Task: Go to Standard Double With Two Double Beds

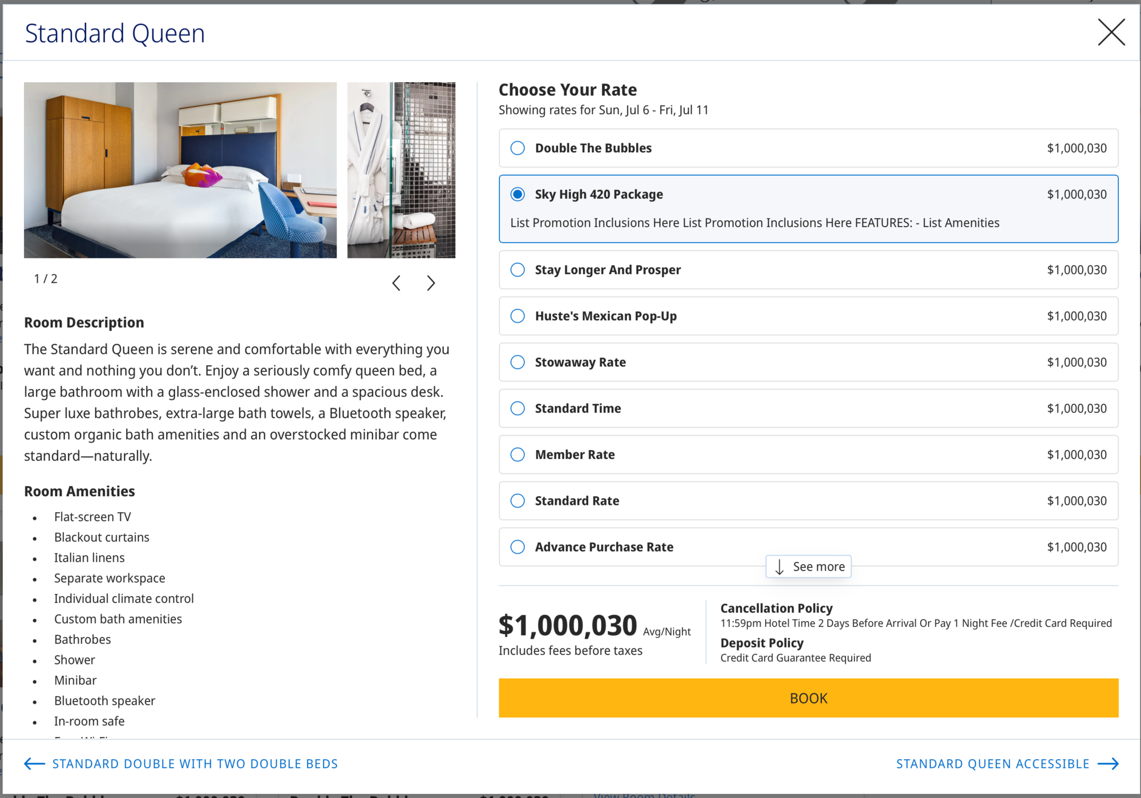Action: [195, 764]
